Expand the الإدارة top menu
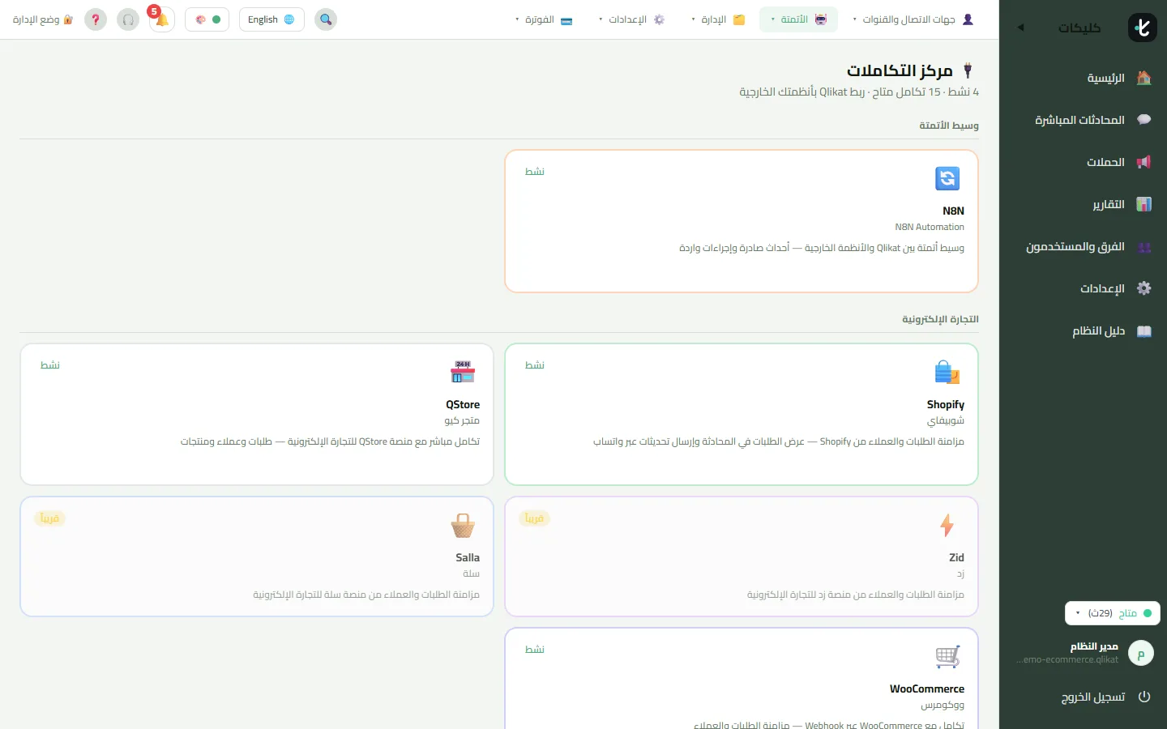Screen dimensions: 1167x729 [x=718, y=19]
